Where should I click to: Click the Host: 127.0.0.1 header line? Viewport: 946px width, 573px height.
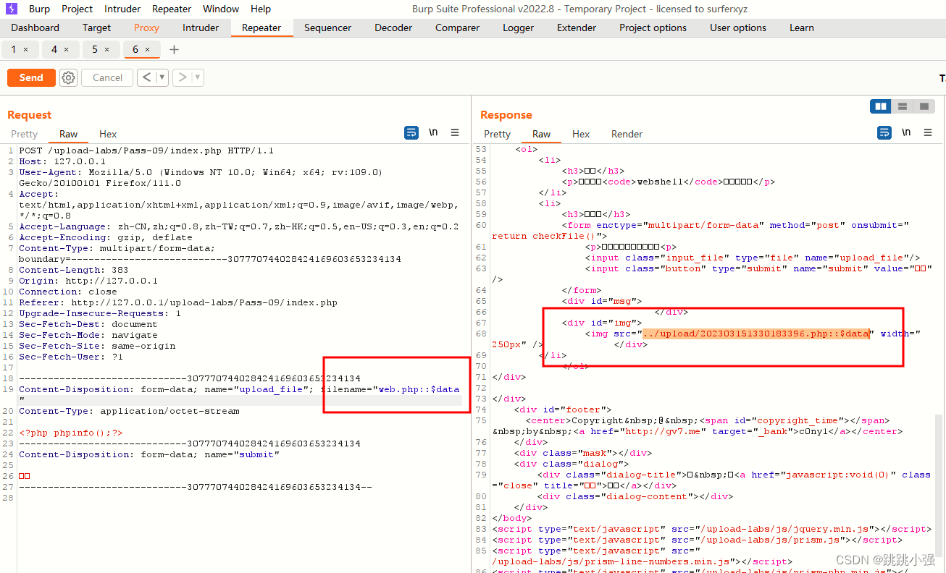[x=61, y=161]
